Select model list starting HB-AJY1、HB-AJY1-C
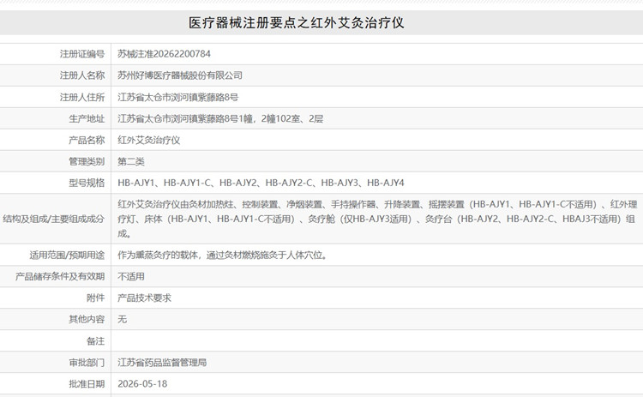 click(261, 183)
